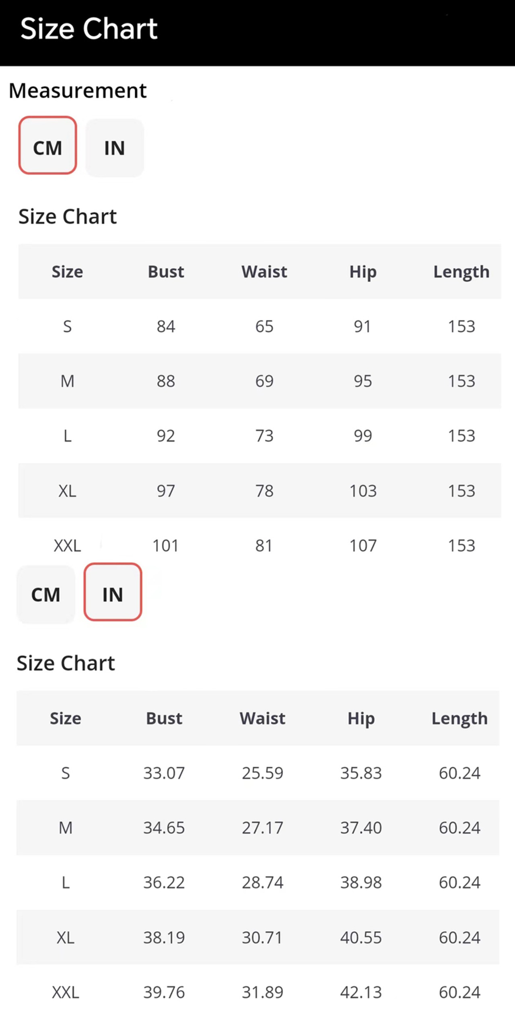The image size is (515, 1011).
Task: Tap the bust value 84 for size S
Action: (x=166, y=326)
